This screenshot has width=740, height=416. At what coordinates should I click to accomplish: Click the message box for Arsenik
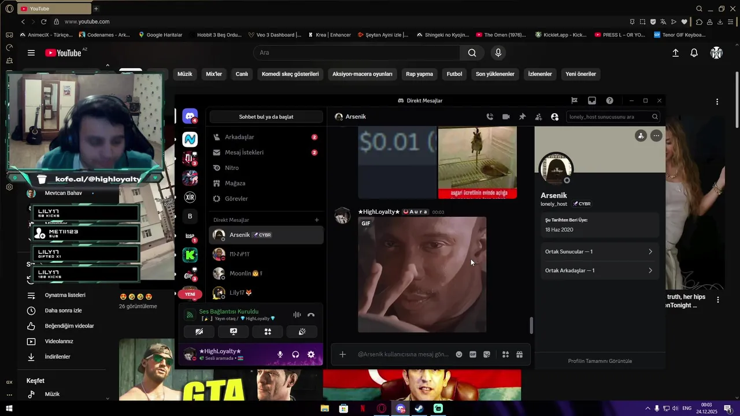click(x=403, y=354)
